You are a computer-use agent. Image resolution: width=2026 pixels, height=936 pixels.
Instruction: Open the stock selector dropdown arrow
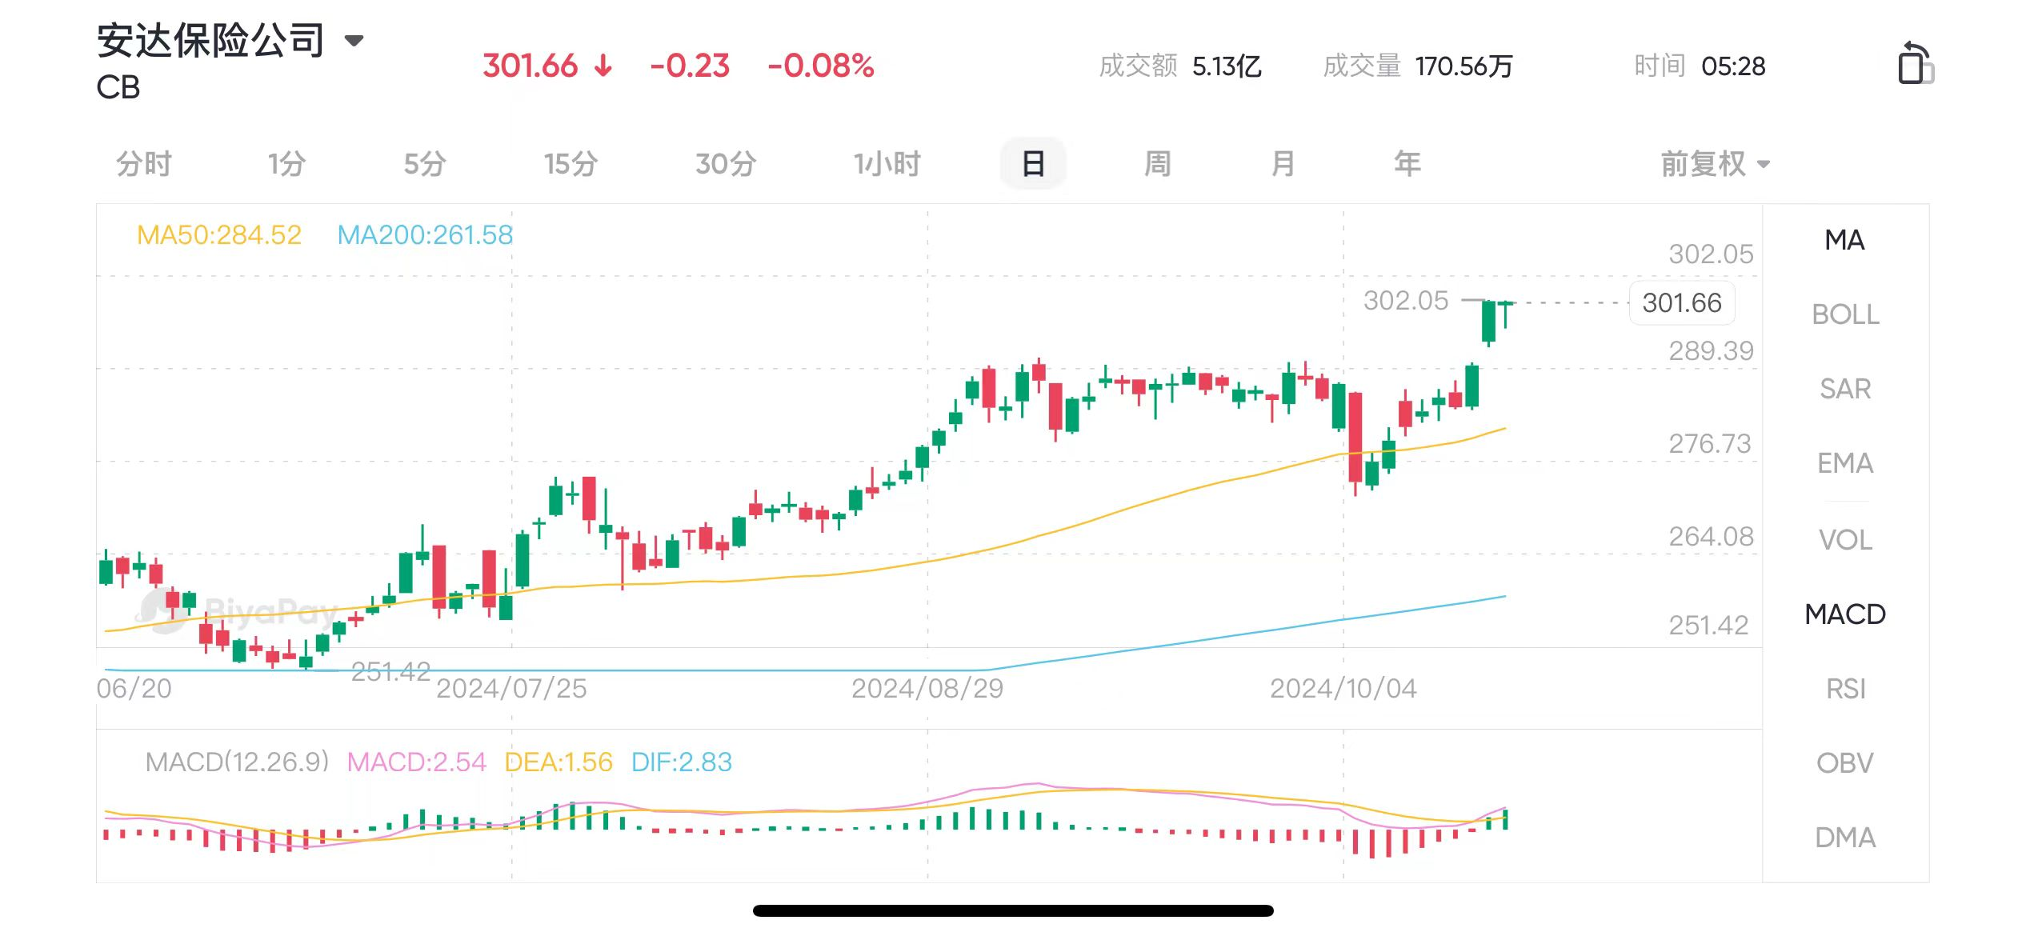(354, 40)
